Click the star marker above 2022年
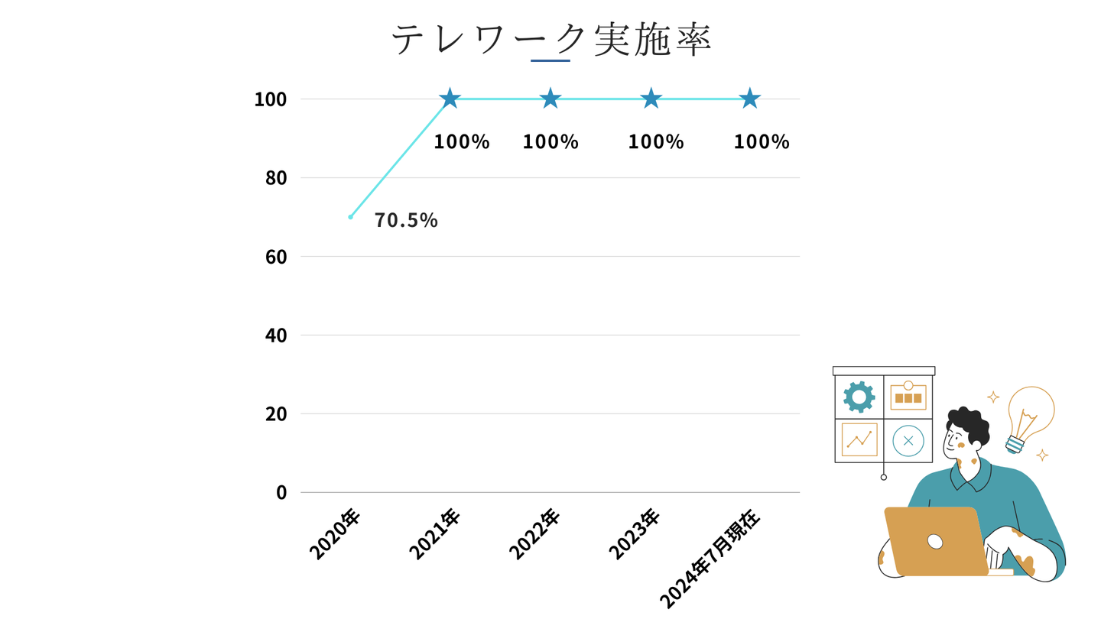1101x619 pixels. coord(550,99)
